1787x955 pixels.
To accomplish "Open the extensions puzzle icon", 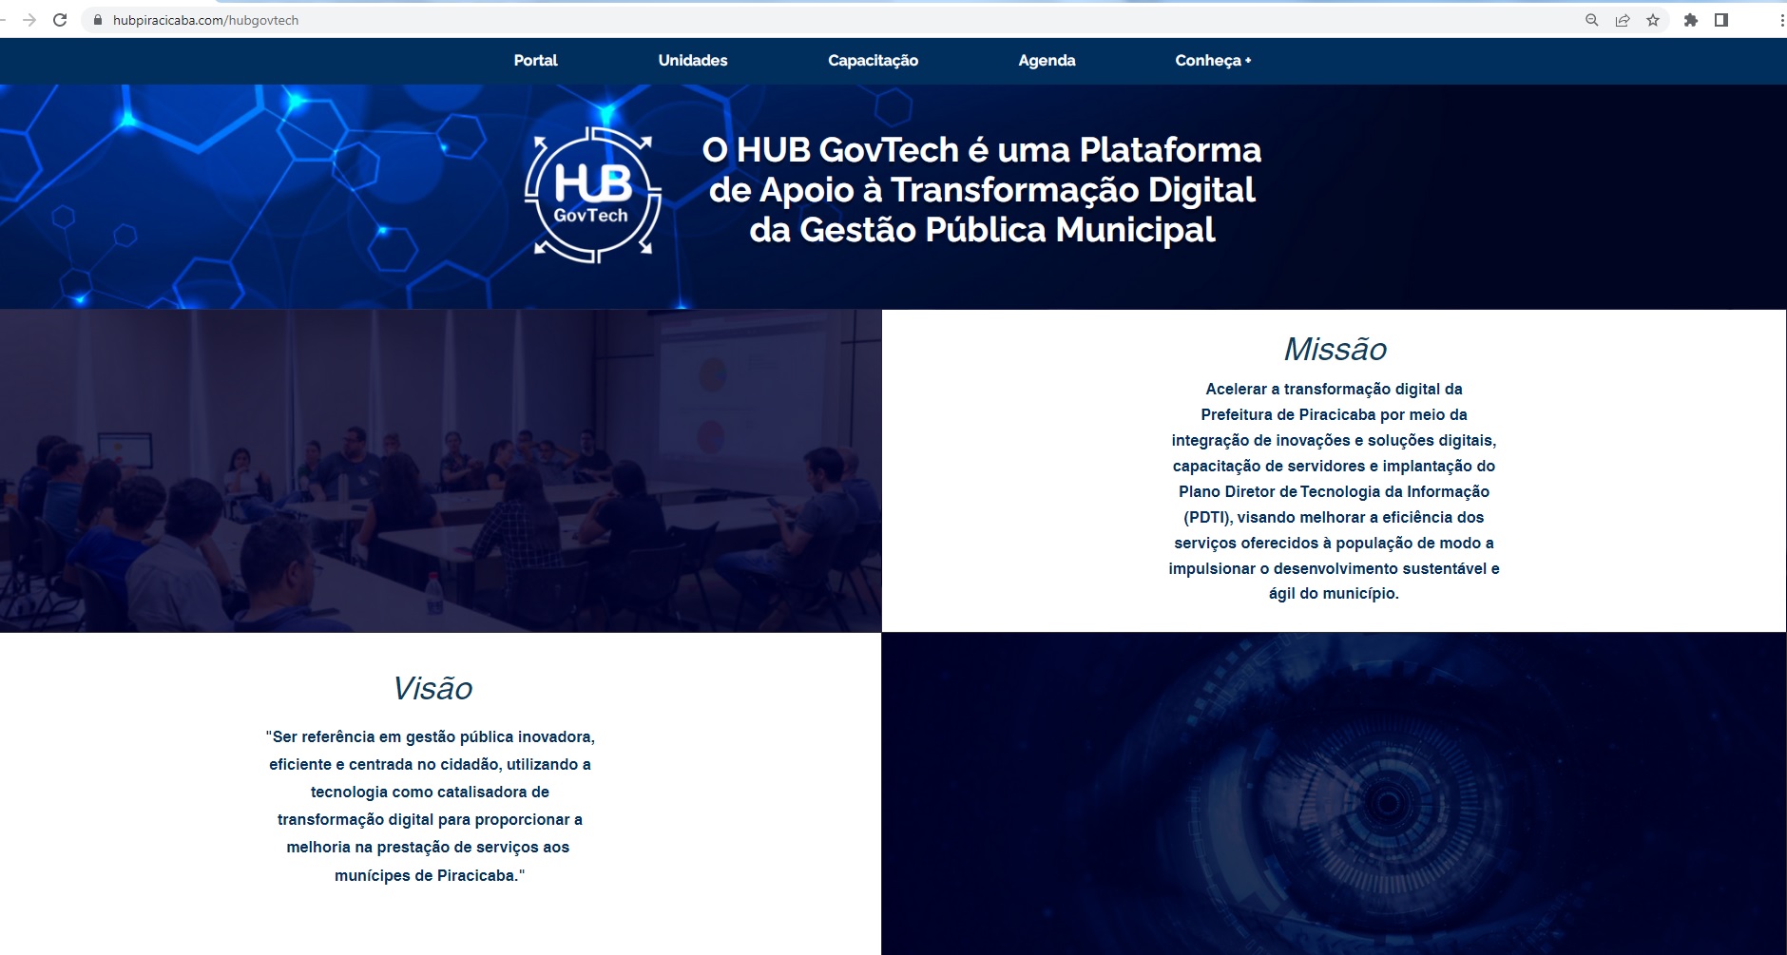I will tap(1691, 20).
